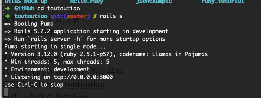
Task: Click the asterisk before Version 3.12.0
Action: point(6,54)
